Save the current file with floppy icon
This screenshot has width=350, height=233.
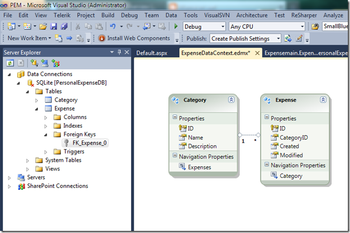point(54,27)
